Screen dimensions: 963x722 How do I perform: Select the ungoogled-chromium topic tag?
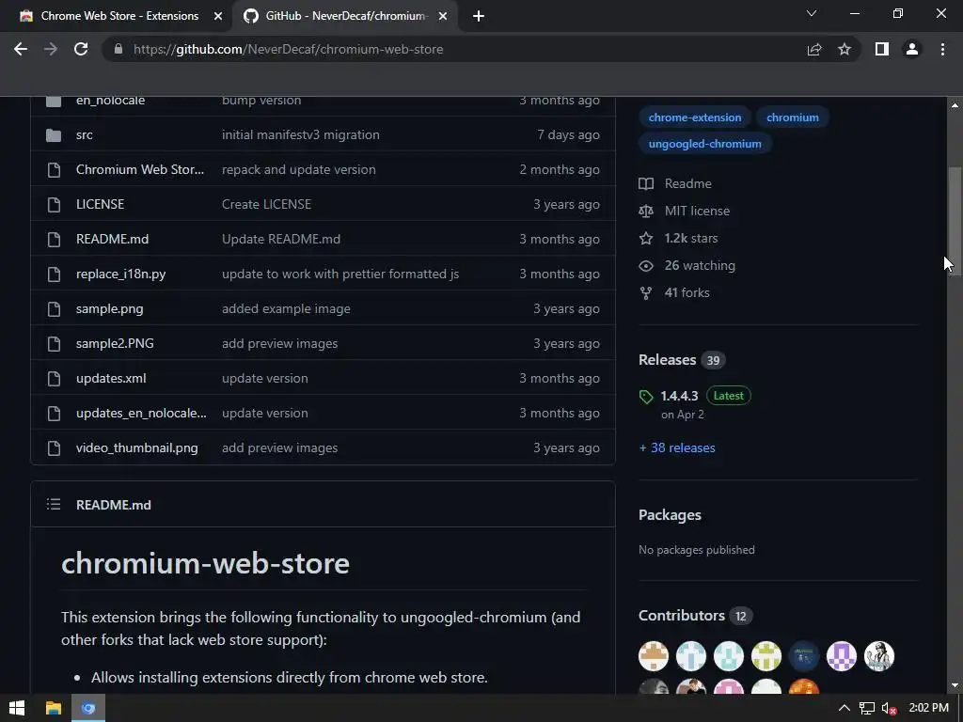pos(705,144)
